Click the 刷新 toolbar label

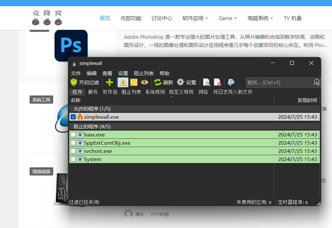tap(168, 82)
